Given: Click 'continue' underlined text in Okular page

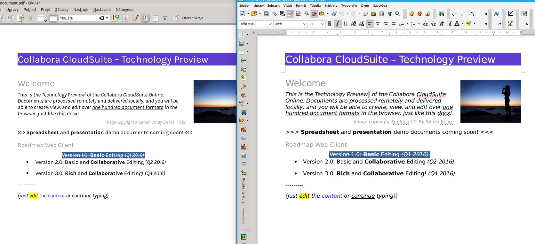Looking at the screenshot, I should (82, 196).
